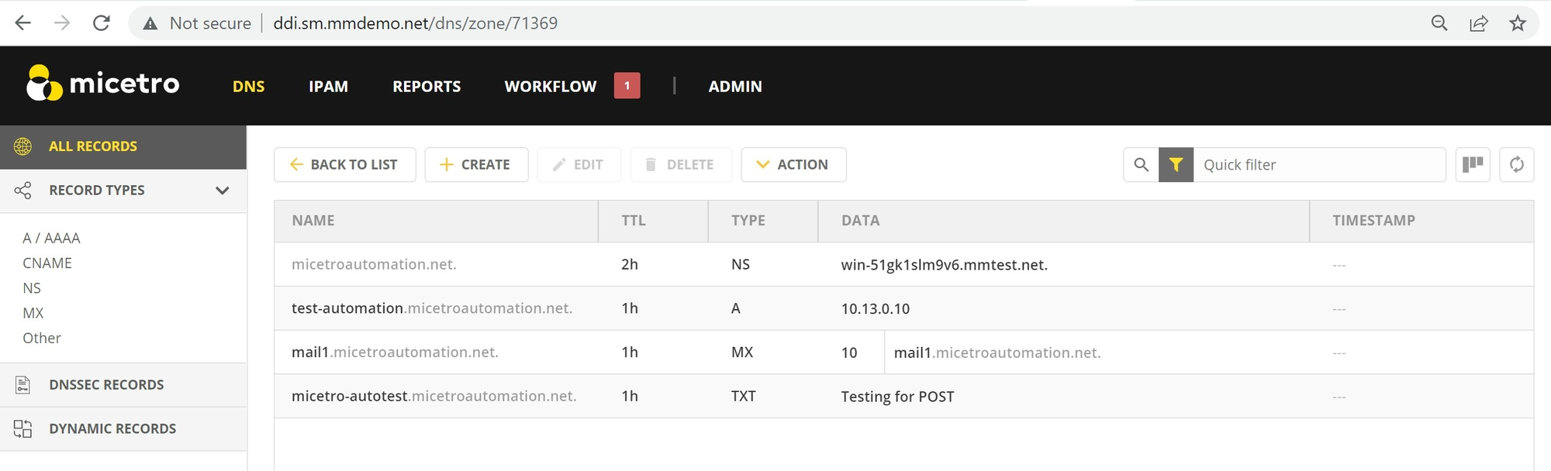The width and height of the screenshot is (1551, 471).
Task: Click the Create button
Action: (476, 165)
